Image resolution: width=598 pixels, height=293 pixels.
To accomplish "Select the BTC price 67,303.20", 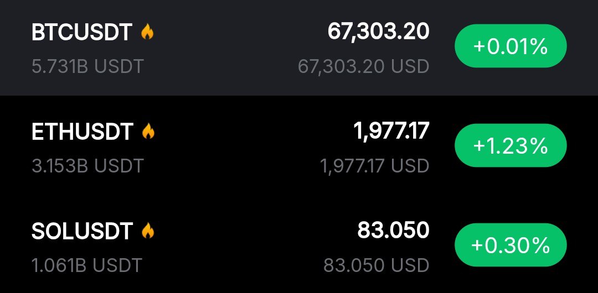I will point(378,32).
